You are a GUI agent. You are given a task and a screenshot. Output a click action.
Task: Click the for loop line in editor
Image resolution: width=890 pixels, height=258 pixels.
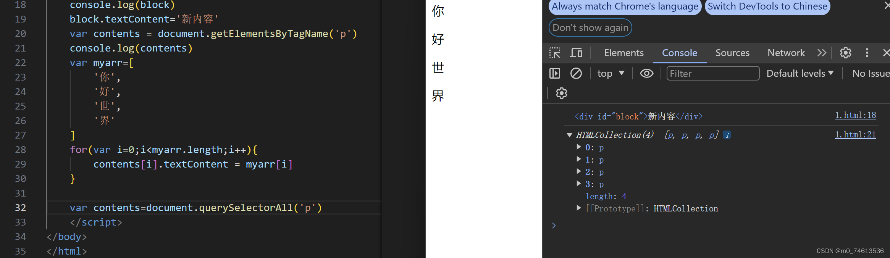click(163, 150)
